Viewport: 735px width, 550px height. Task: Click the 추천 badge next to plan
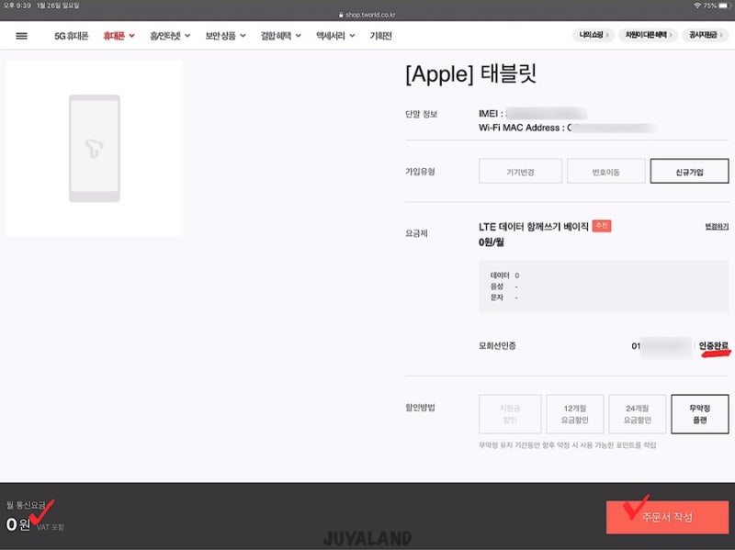pyautogui.click(x=602, y=226)
